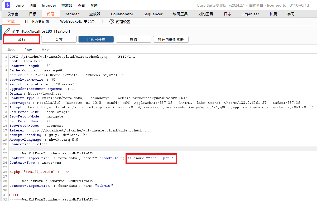Open the WebSocket历史记录 sub-tab
Screen dimensions: 317x201
[x=78, y=21]
